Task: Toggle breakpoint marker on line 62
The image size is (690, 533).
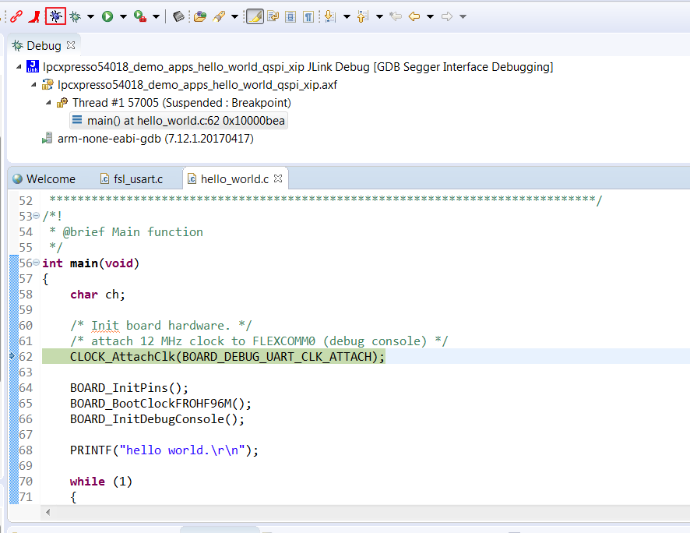Action: coord(12,356)
